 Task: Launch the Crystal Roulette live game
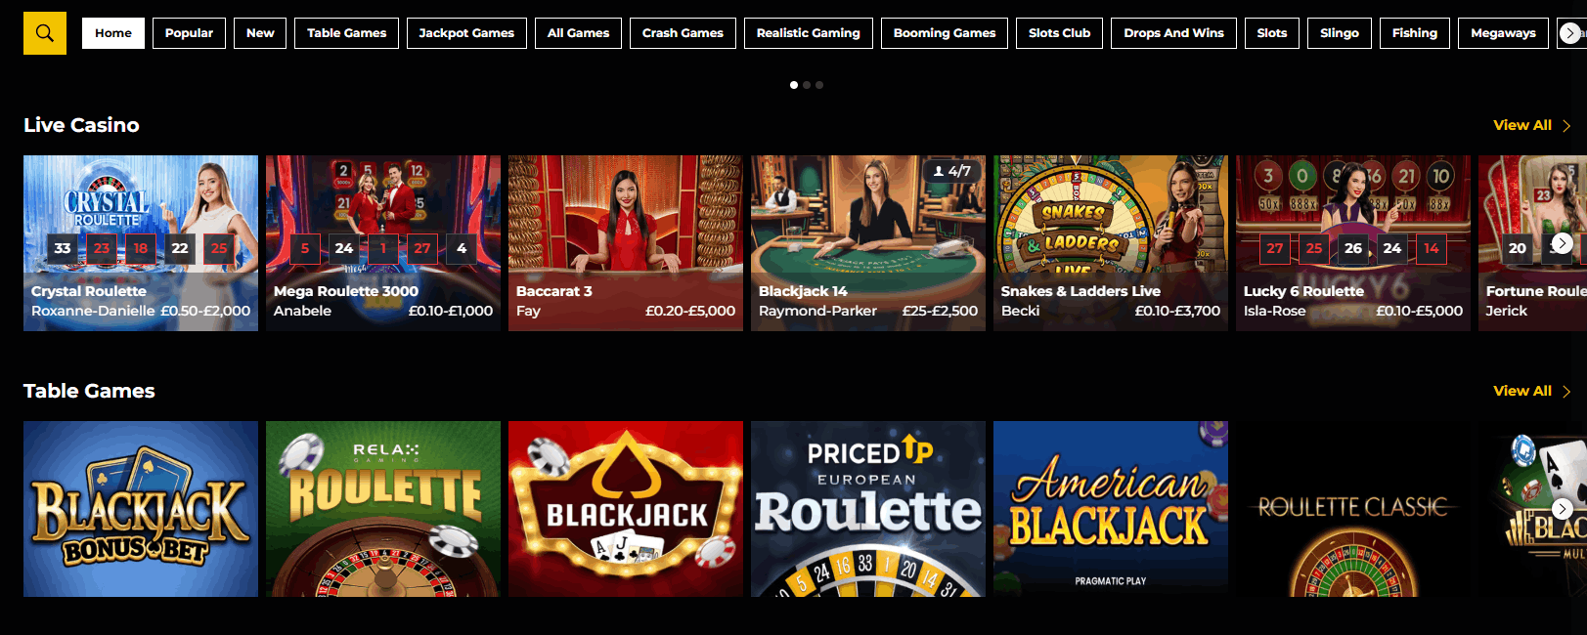tap(141, 243)
